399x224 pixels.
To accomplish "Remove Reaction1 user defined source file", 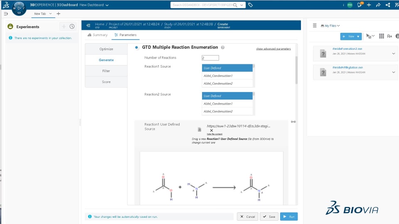I will pyautogui.click(x=211, y=130).
